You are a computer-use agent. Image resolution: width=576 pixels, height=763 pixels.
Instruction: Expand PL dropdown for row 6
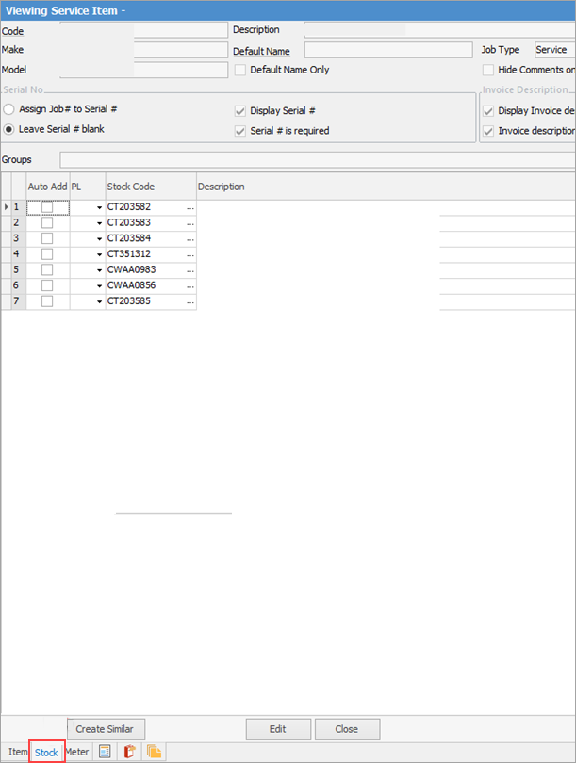pyautogui.click(x=99, y=286)
